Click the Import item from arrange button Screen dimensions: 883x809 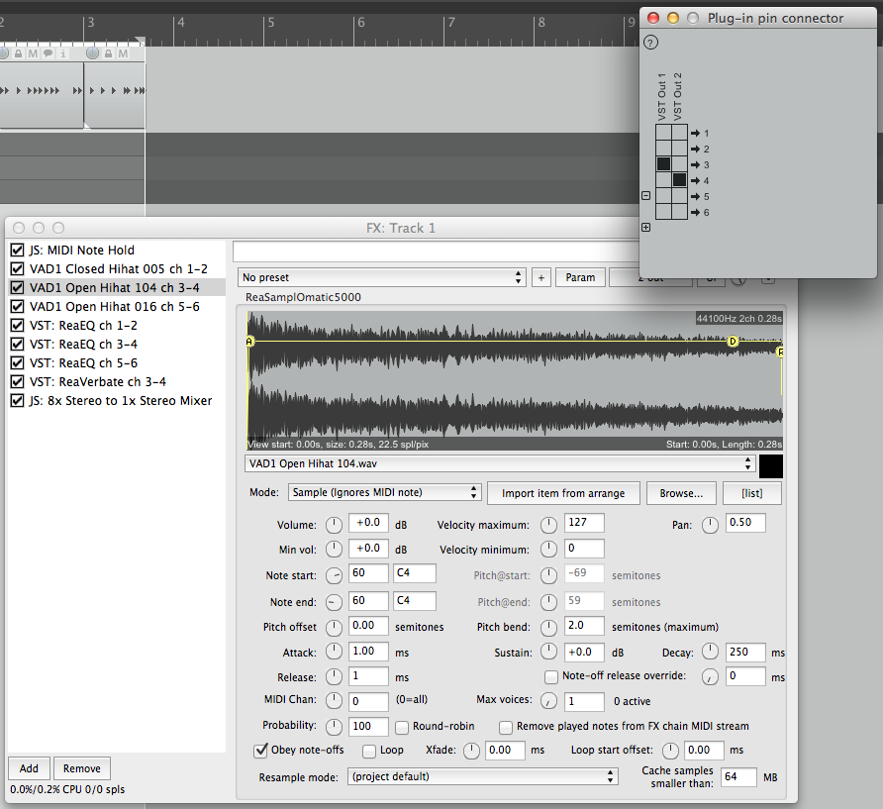click(x=563, y=493)
